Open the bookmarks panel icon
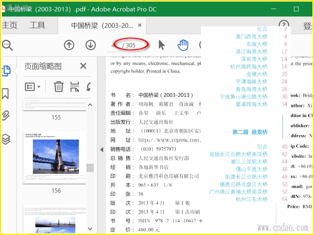 [5, 94]
